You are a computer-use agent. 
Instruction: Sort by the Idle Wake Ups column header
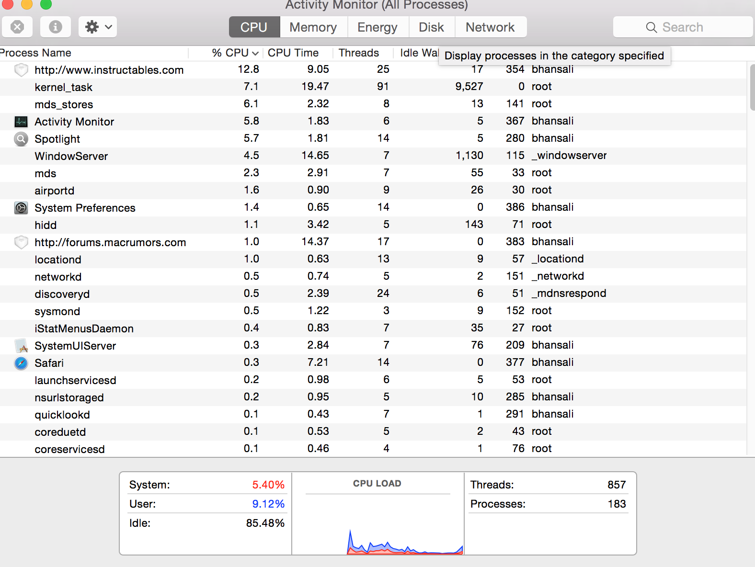point(419,53)
